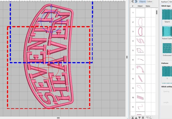Click the 123 resequence-by-number icon
Viewport: 172px width, 119px height.
[147, 117]
